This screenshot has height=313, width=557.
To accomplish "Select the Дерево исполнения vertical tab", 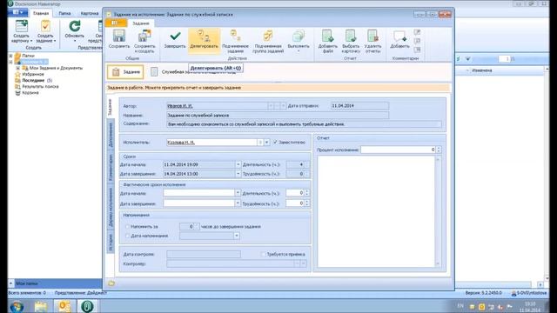I will pyautogui.click(x=111, y=207).
